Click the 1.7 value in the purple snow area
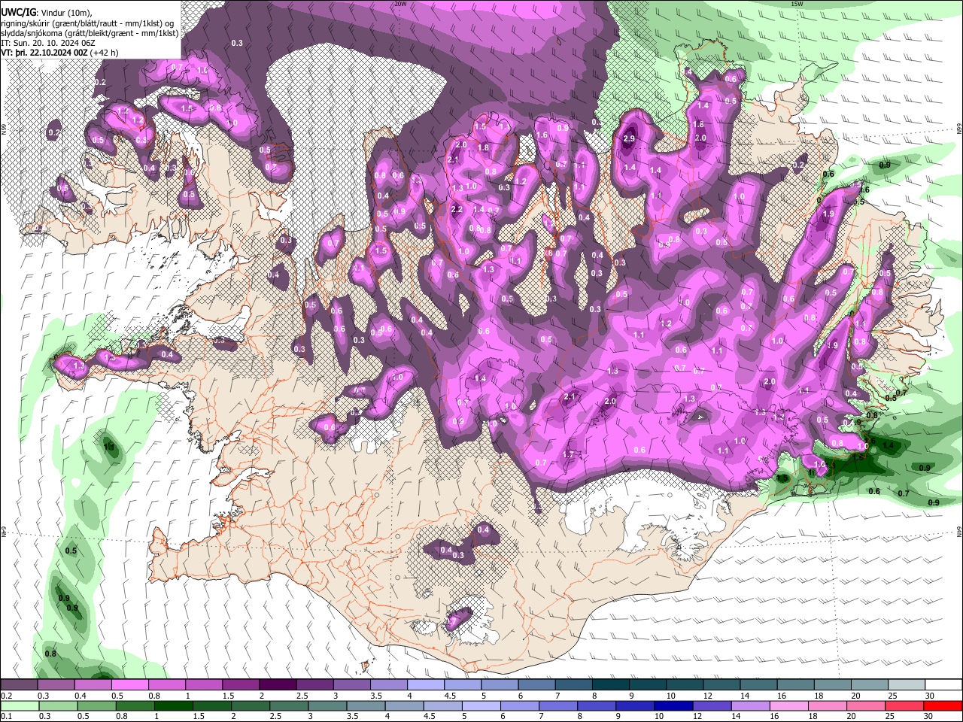963x722 pixels. click(x=569, y=454)
